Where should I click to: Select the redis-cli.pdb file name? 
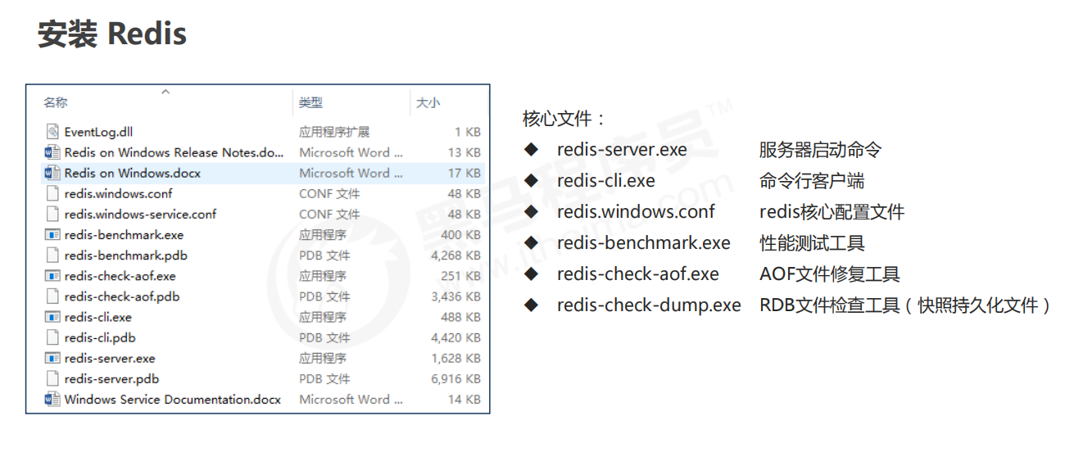point(100,337)
